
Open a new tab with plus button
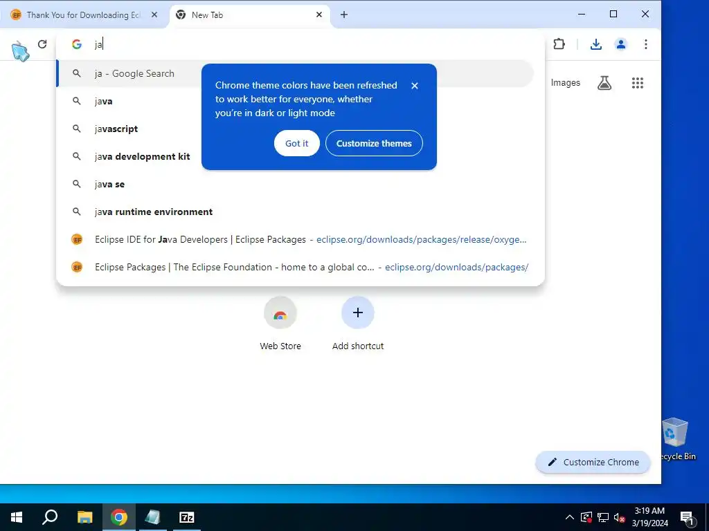pyautogui.click(x=344, y=15)
